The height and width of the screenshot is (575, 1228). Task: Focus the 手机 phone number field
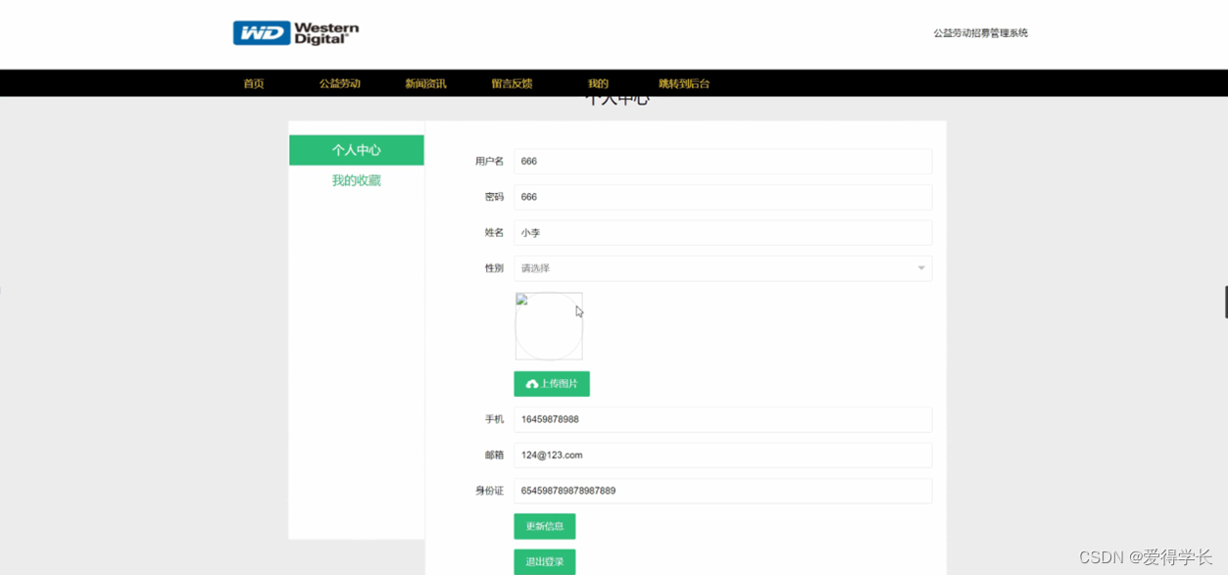[x=723, y=419]
